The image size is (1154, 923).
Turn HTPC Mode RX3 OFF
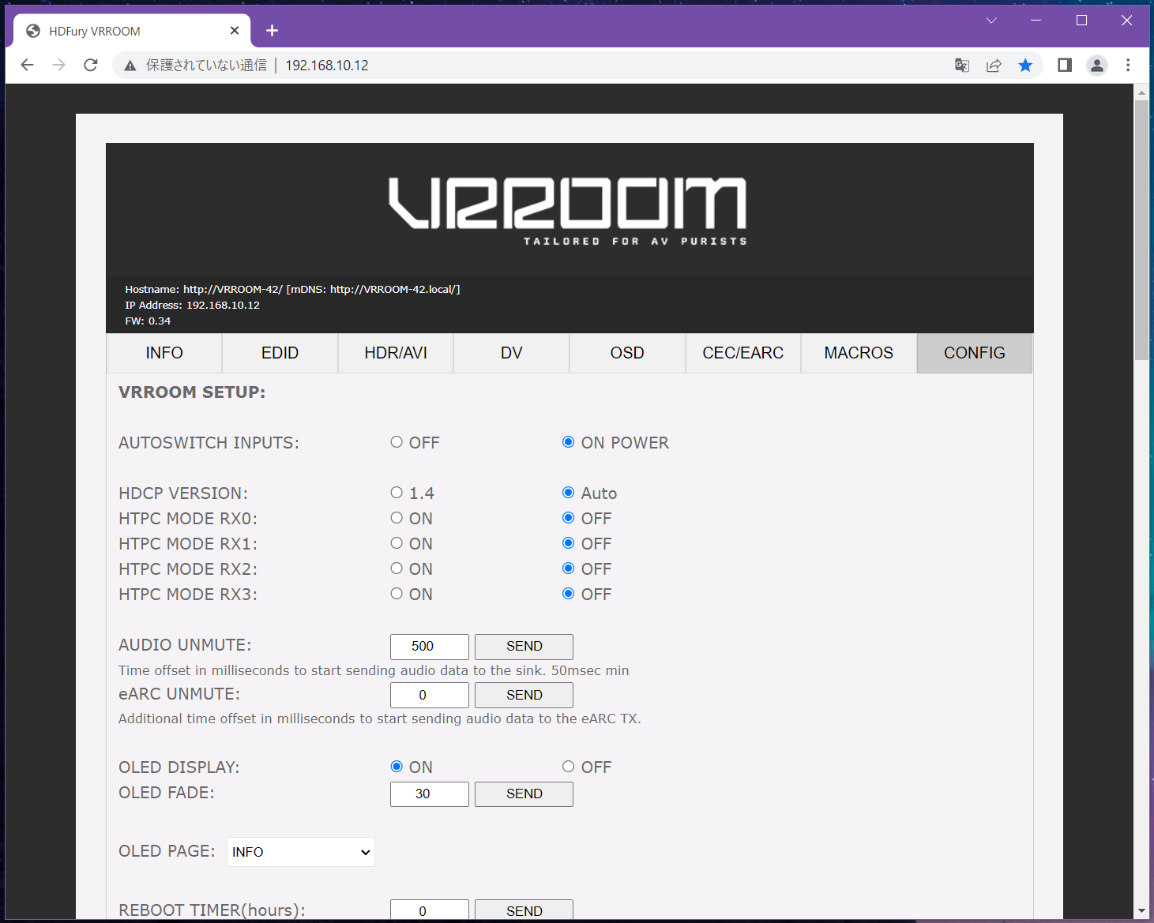568,594
